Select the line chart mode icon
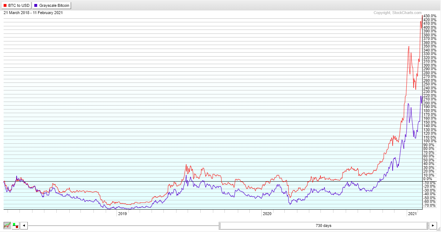This screenshot has width=441, height=232. [x=7, y=226]
